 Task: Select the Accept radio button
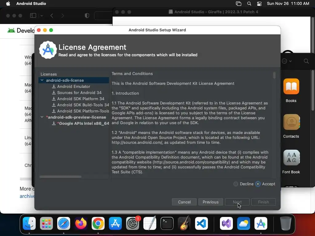tap(258, 184)
